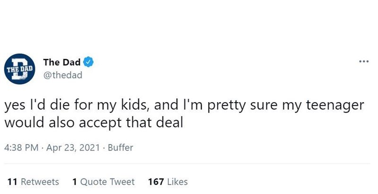Open the Buffer source link
378x194 pixels.
(120, 147)
